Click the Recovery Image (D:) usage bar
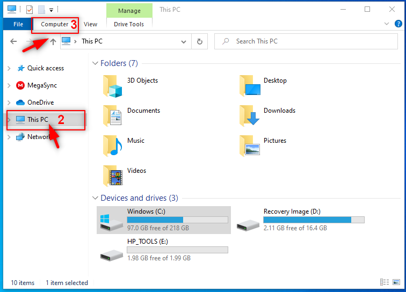 click(314, 220)
